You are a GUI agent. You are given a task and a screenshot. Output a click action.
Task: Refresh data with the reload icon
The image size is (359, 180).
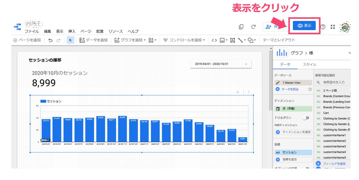click(253, 27)
